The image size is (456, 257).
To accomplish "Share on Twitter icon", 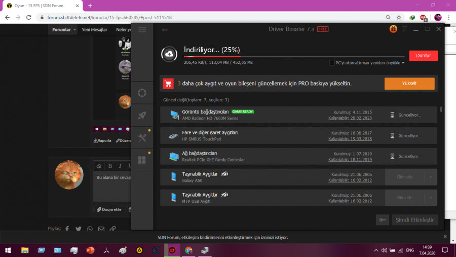I will click(x=79, y=229).
